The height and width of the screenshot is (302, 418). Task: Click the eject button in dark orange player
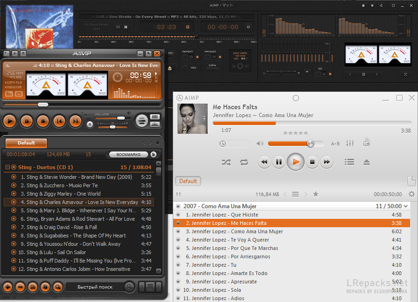coord(90,125)
